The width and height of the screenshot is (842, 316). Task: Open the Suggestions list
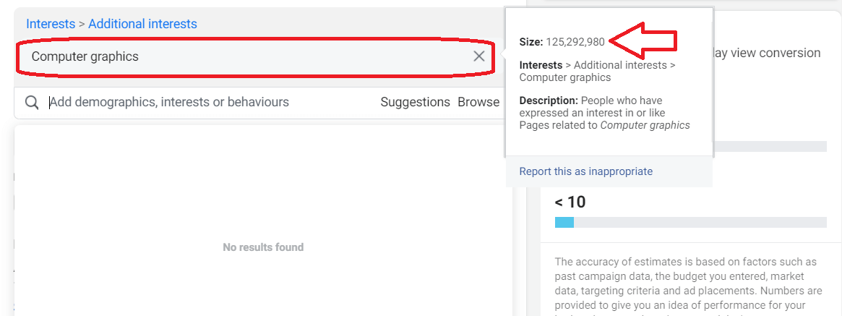coord(415,102)
